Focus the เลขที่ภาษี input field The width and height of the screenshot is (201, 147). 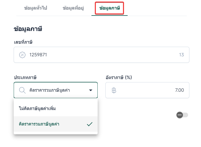(103, 55)
